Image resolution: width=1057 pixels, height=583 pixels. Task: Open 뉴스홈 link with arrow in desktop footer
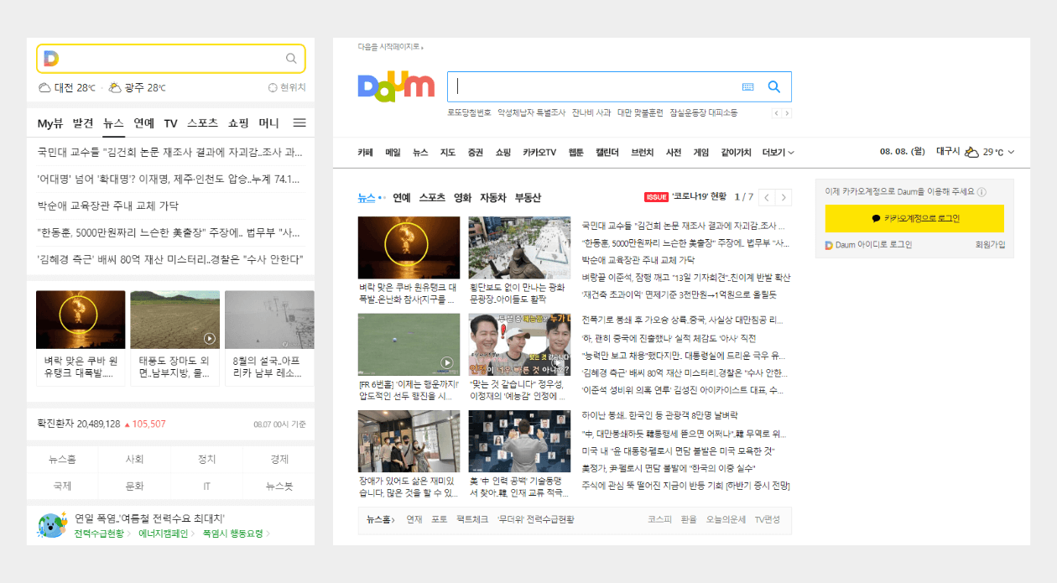(382, 519)
